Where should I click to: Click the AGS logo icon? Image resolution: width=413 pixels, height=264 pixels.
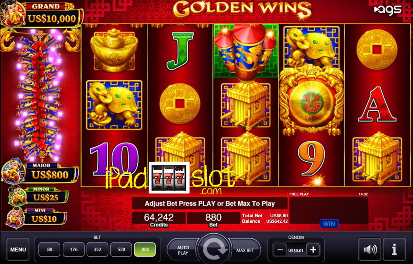point(388,10)
